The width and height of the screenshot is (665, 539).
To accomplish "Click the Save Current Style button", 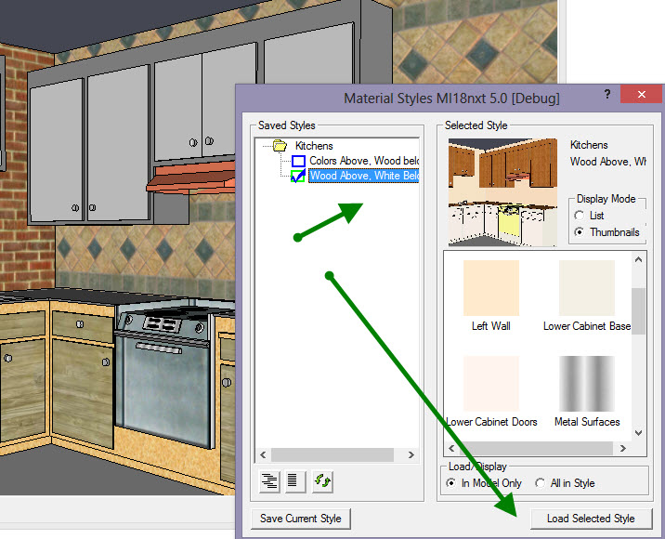I will pos(300,518).
